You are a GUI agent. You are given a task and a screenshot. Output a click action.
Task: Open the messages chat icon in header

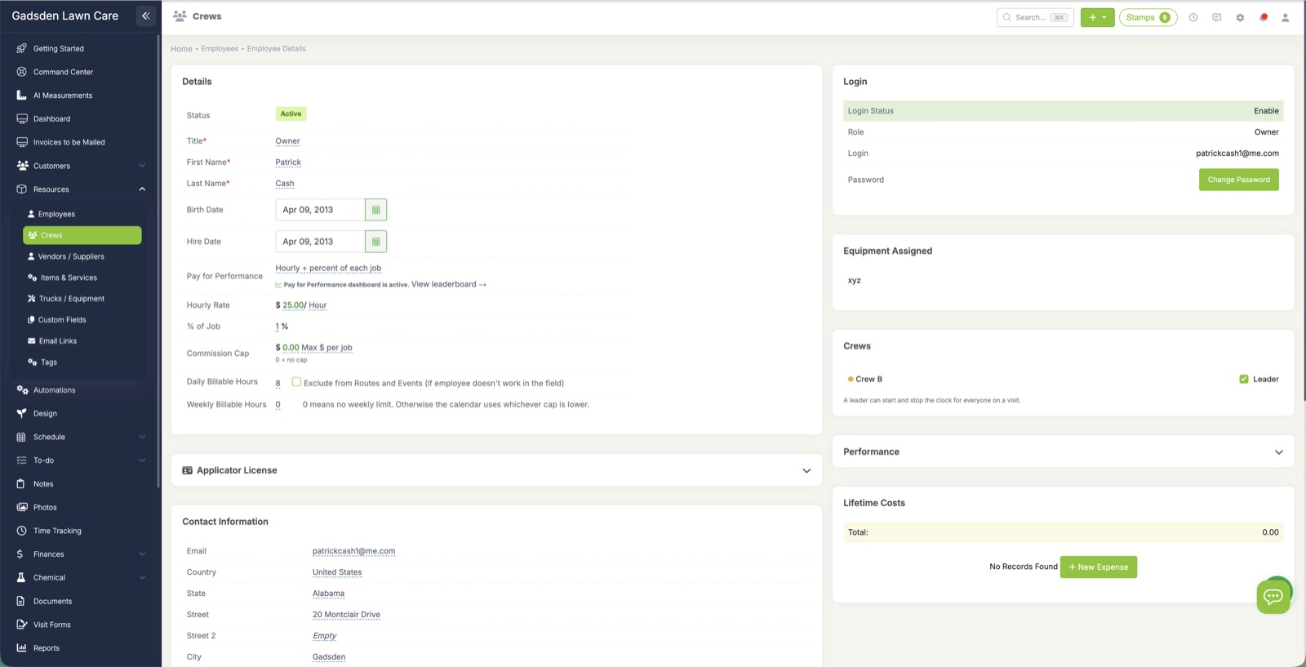[x=1217, y=17]
